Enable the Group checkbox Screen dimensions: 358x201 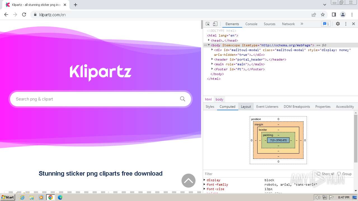point(339,174)
